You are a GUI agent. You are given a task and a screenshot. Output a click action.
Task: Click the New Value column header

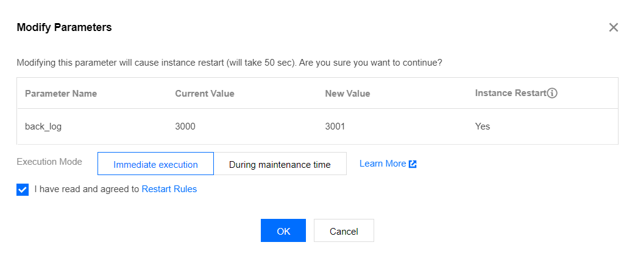[347, 94]
